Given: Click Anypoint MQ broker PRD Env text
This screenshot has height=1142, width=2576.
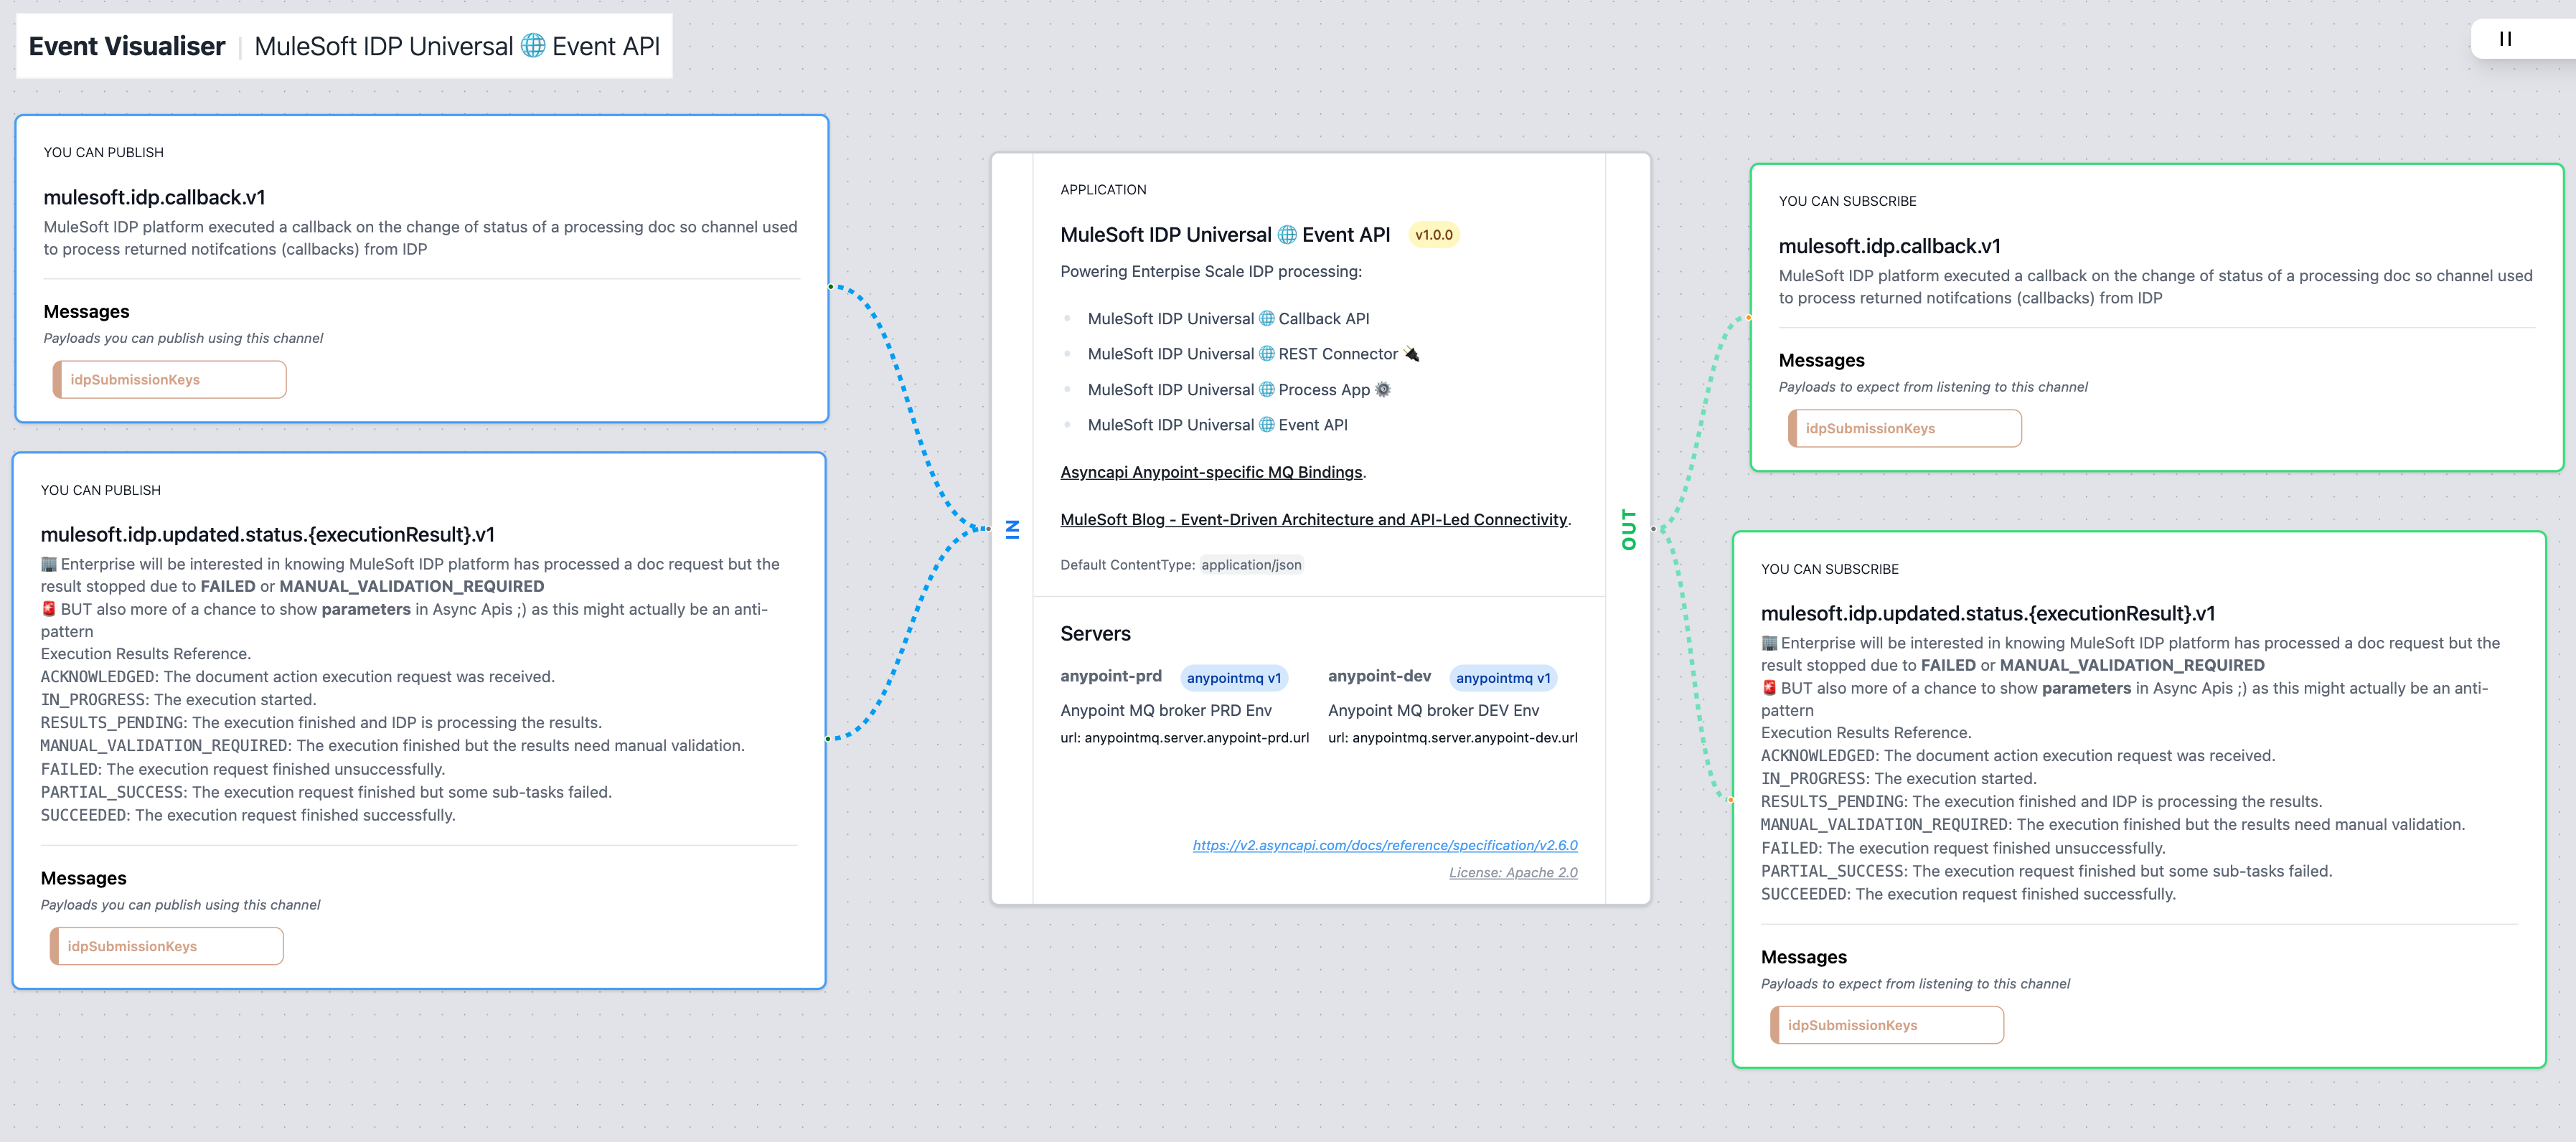Looking at the screenshot, I should click(1165, 710).
